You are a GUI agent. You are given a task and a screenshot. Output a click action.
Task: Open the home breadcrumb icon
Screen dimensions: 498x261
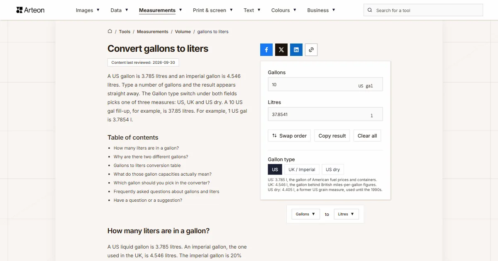[110, 31]
